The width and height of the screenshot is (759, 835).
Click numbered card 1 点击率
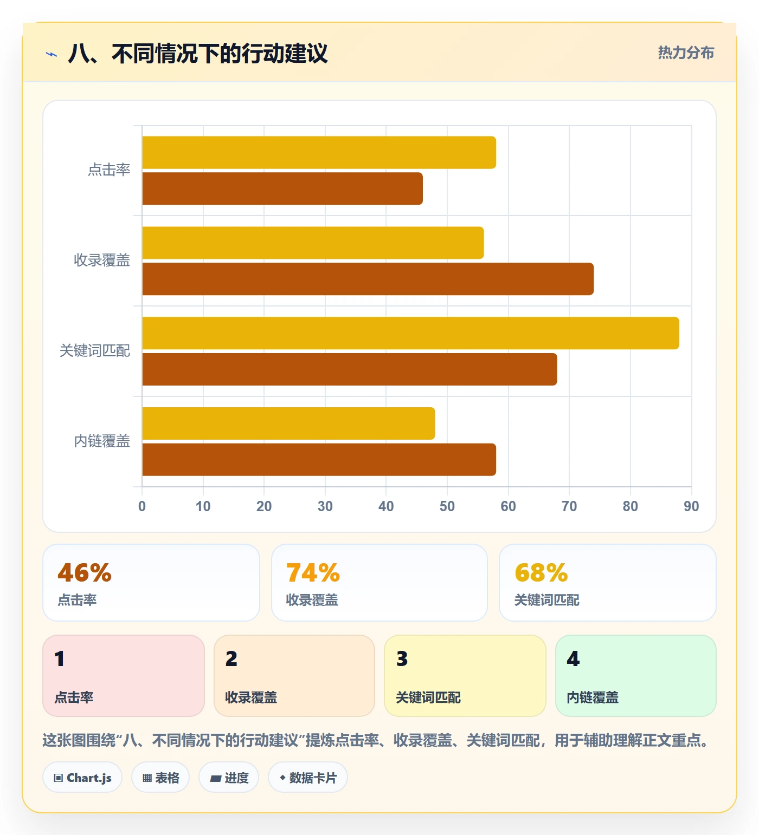click(124, 676)
